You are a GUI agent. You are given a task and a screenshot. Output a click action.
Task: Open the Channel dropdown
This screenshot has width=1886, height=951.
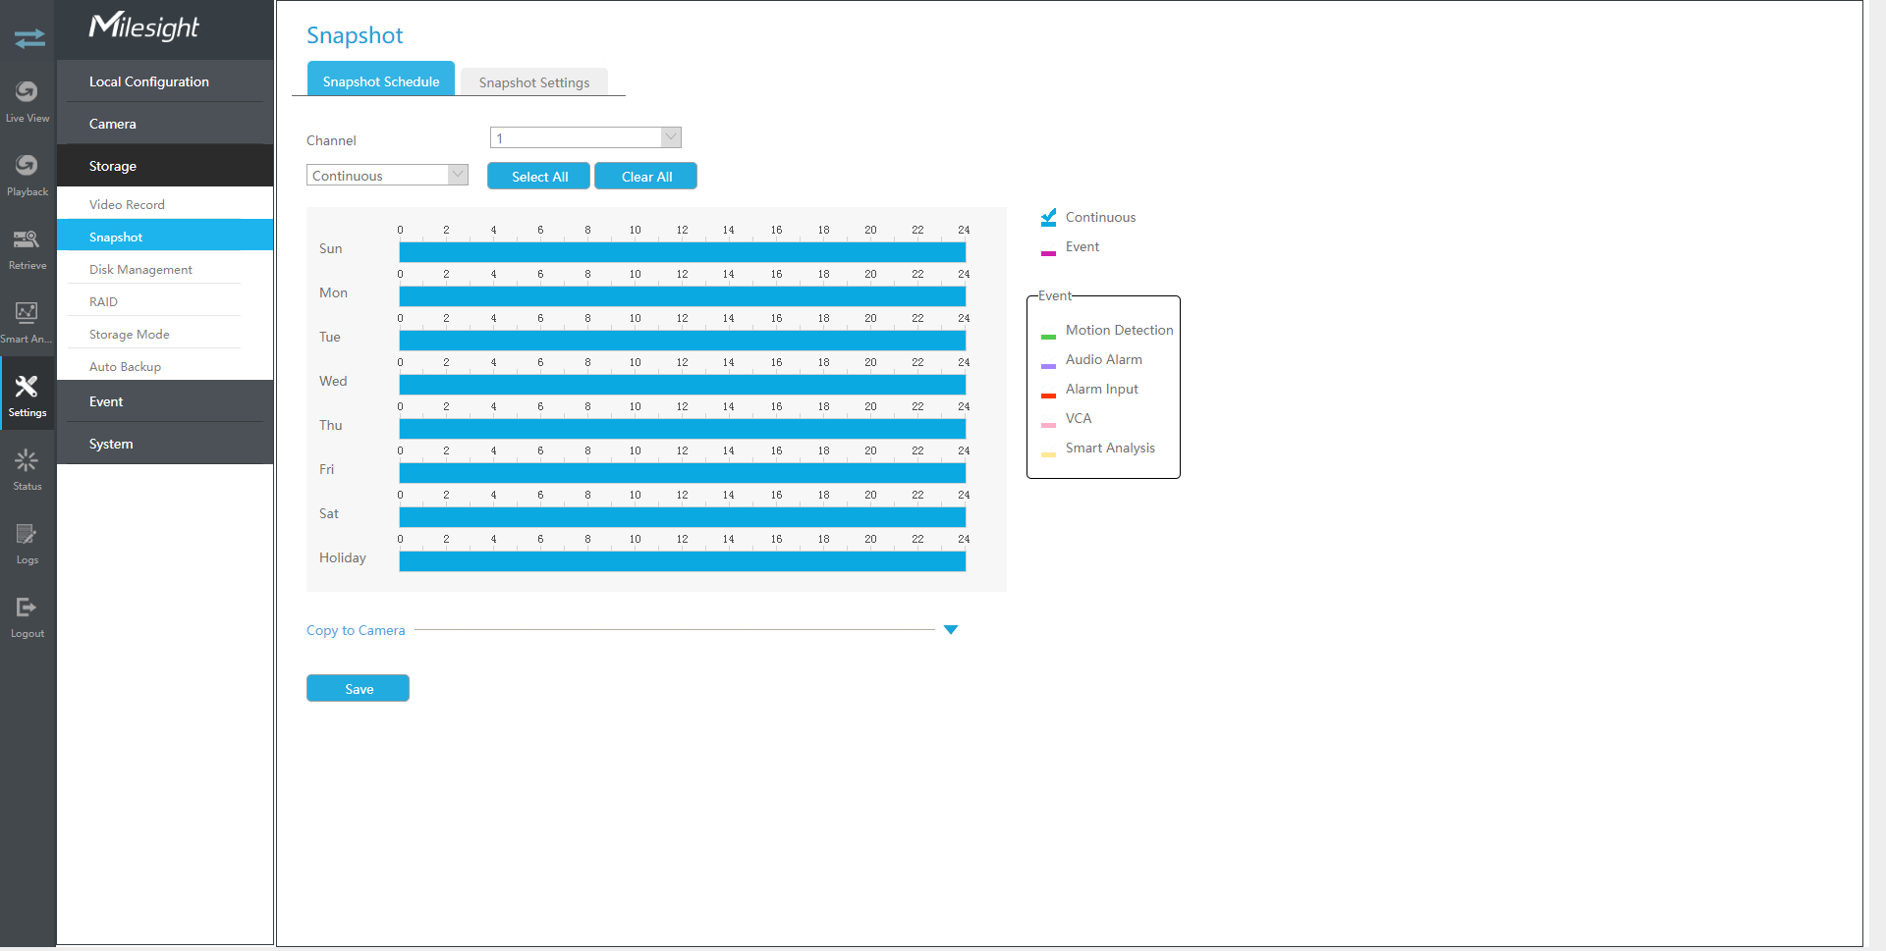click(x=585, y=138)
